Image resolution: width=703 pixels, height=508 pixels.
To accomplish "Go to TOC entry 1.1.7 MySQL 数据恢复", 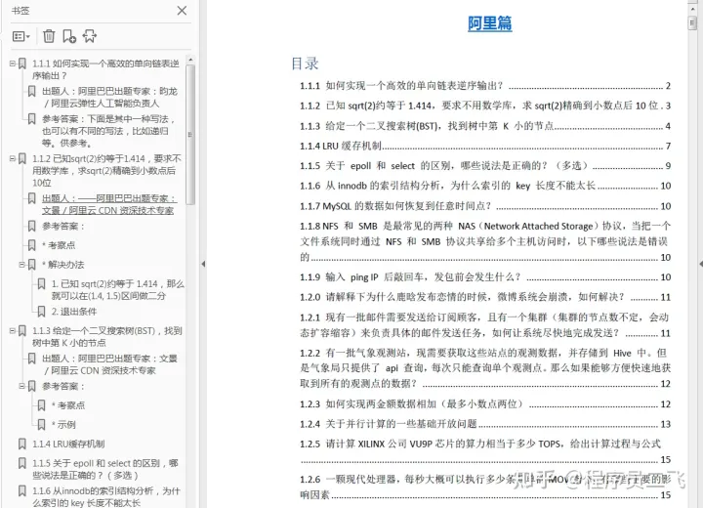I will click(x=485, y=206).
